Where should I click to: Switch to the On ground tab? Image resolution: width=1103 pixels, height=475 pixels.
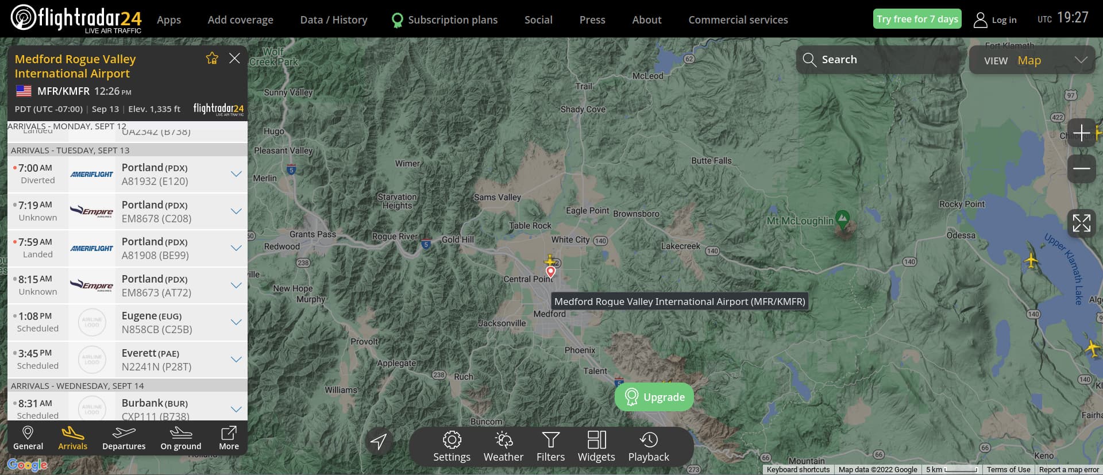tap(181, 438)
